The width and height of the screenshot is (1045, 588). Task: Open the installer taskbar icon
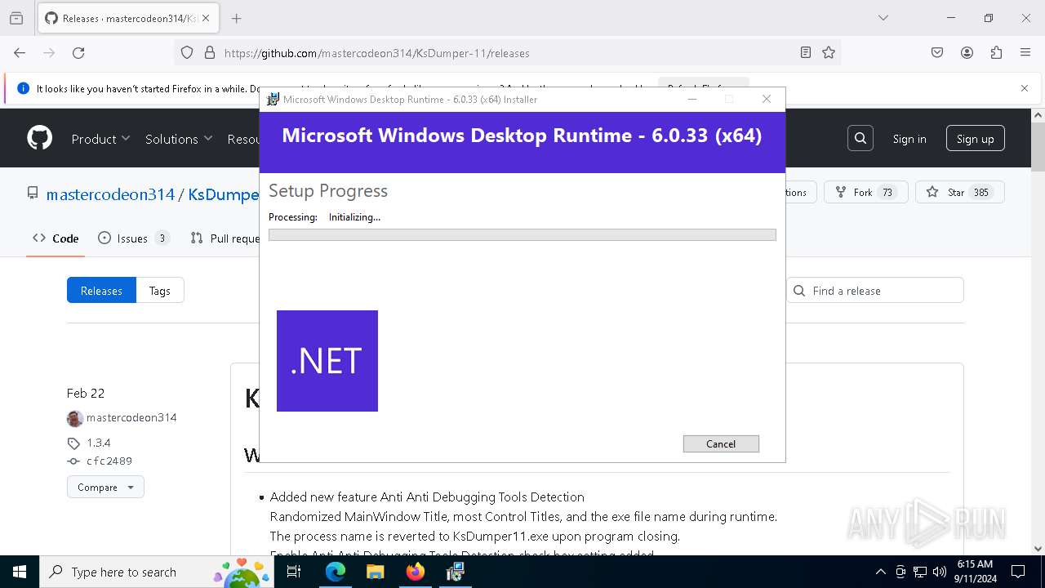(455, 572)
